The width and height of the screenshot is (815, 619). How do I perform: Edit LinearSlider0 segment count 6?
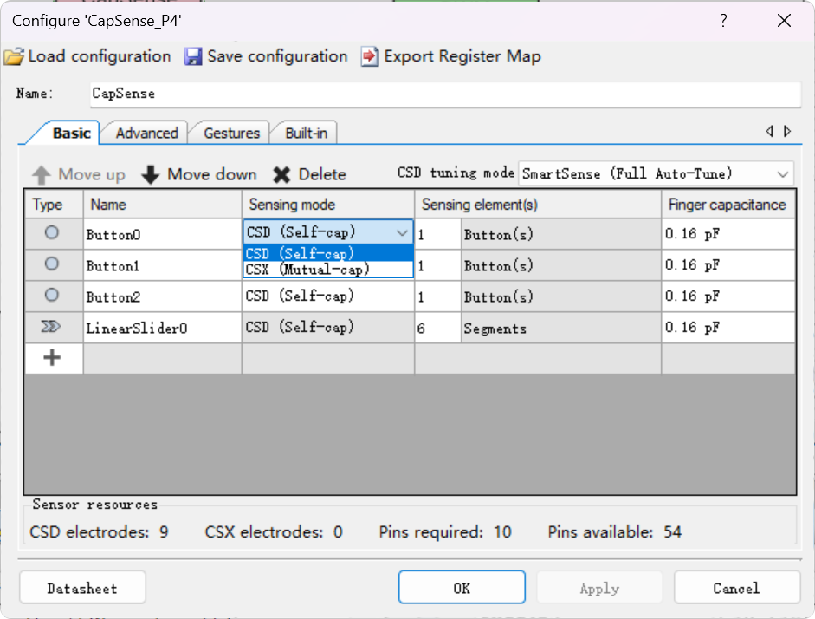[437, 328]
